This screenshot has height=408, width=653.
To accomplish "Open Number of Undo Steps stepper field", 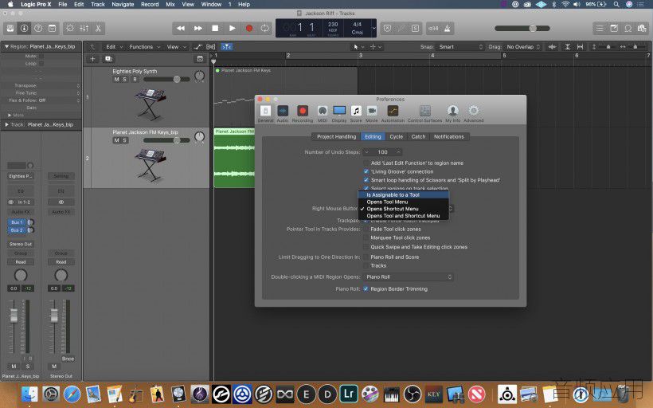I will 383,152.
